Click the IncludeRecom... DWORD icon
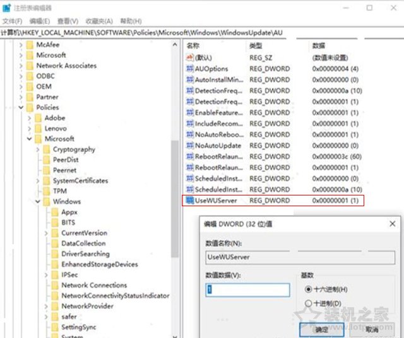The image size is (404, 338). [x=189, y=124]
